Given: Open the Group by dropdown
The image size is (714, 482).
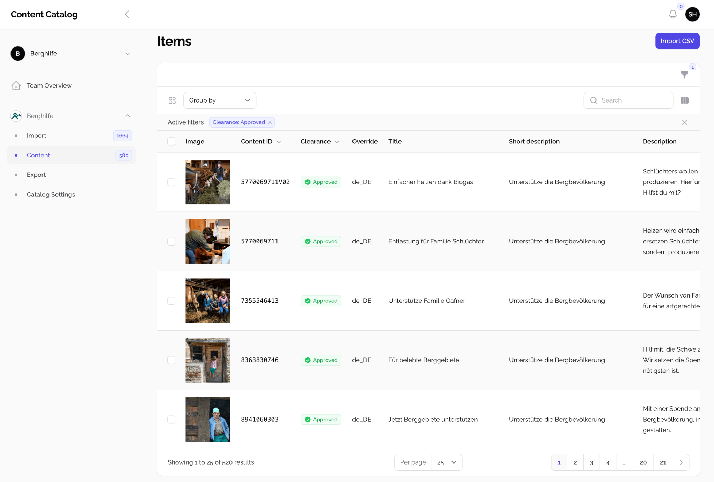Looking at the screenshot, I should coord(220,100).
